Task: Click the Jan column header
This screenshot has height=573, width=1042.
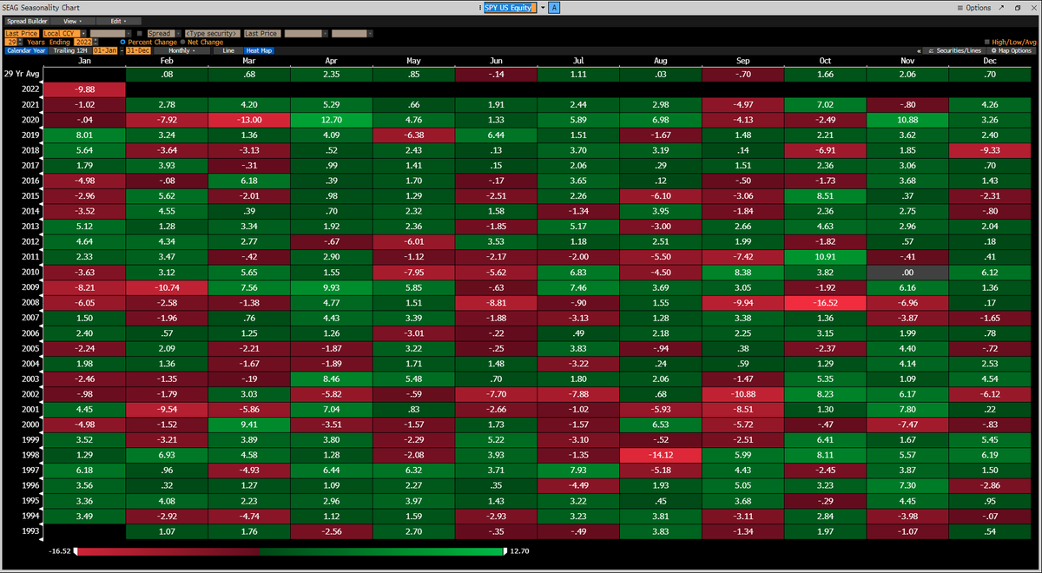Action: tap(84, 61)
